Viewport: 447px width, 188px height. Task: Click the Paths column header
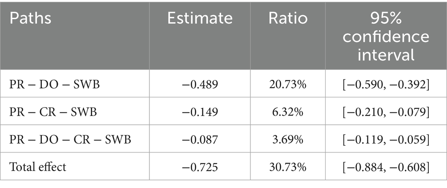tap(31, 18)
